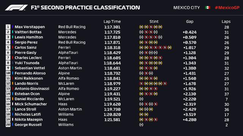Click the Mexican flag icon
This screenshot has width=243, height=136.
point(208,8)
